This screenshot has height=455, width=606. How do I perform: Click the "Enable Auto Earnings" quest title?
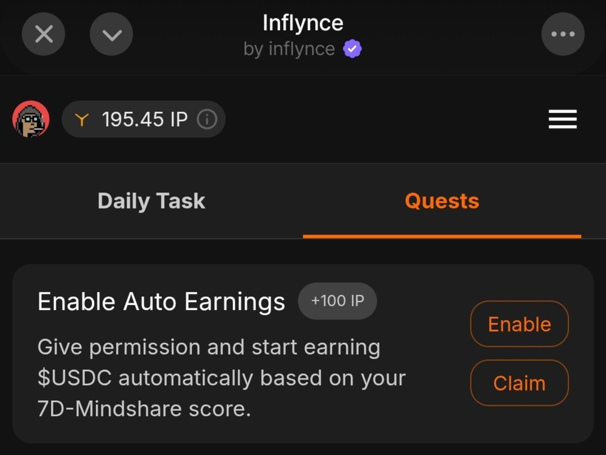pyautogui.click(x=161, y=302)
